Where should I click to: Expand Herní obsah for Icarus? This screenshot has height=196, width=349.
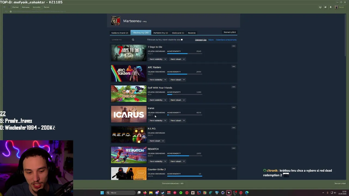177,120
